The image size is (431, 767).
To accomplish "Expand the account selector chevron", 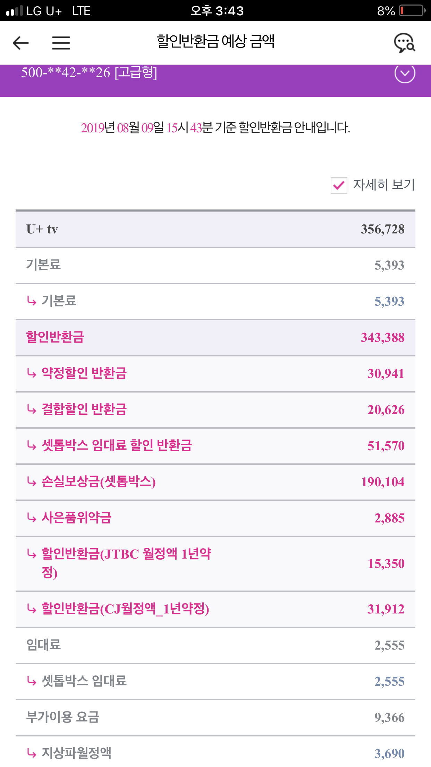I will (x=405, y=74).
